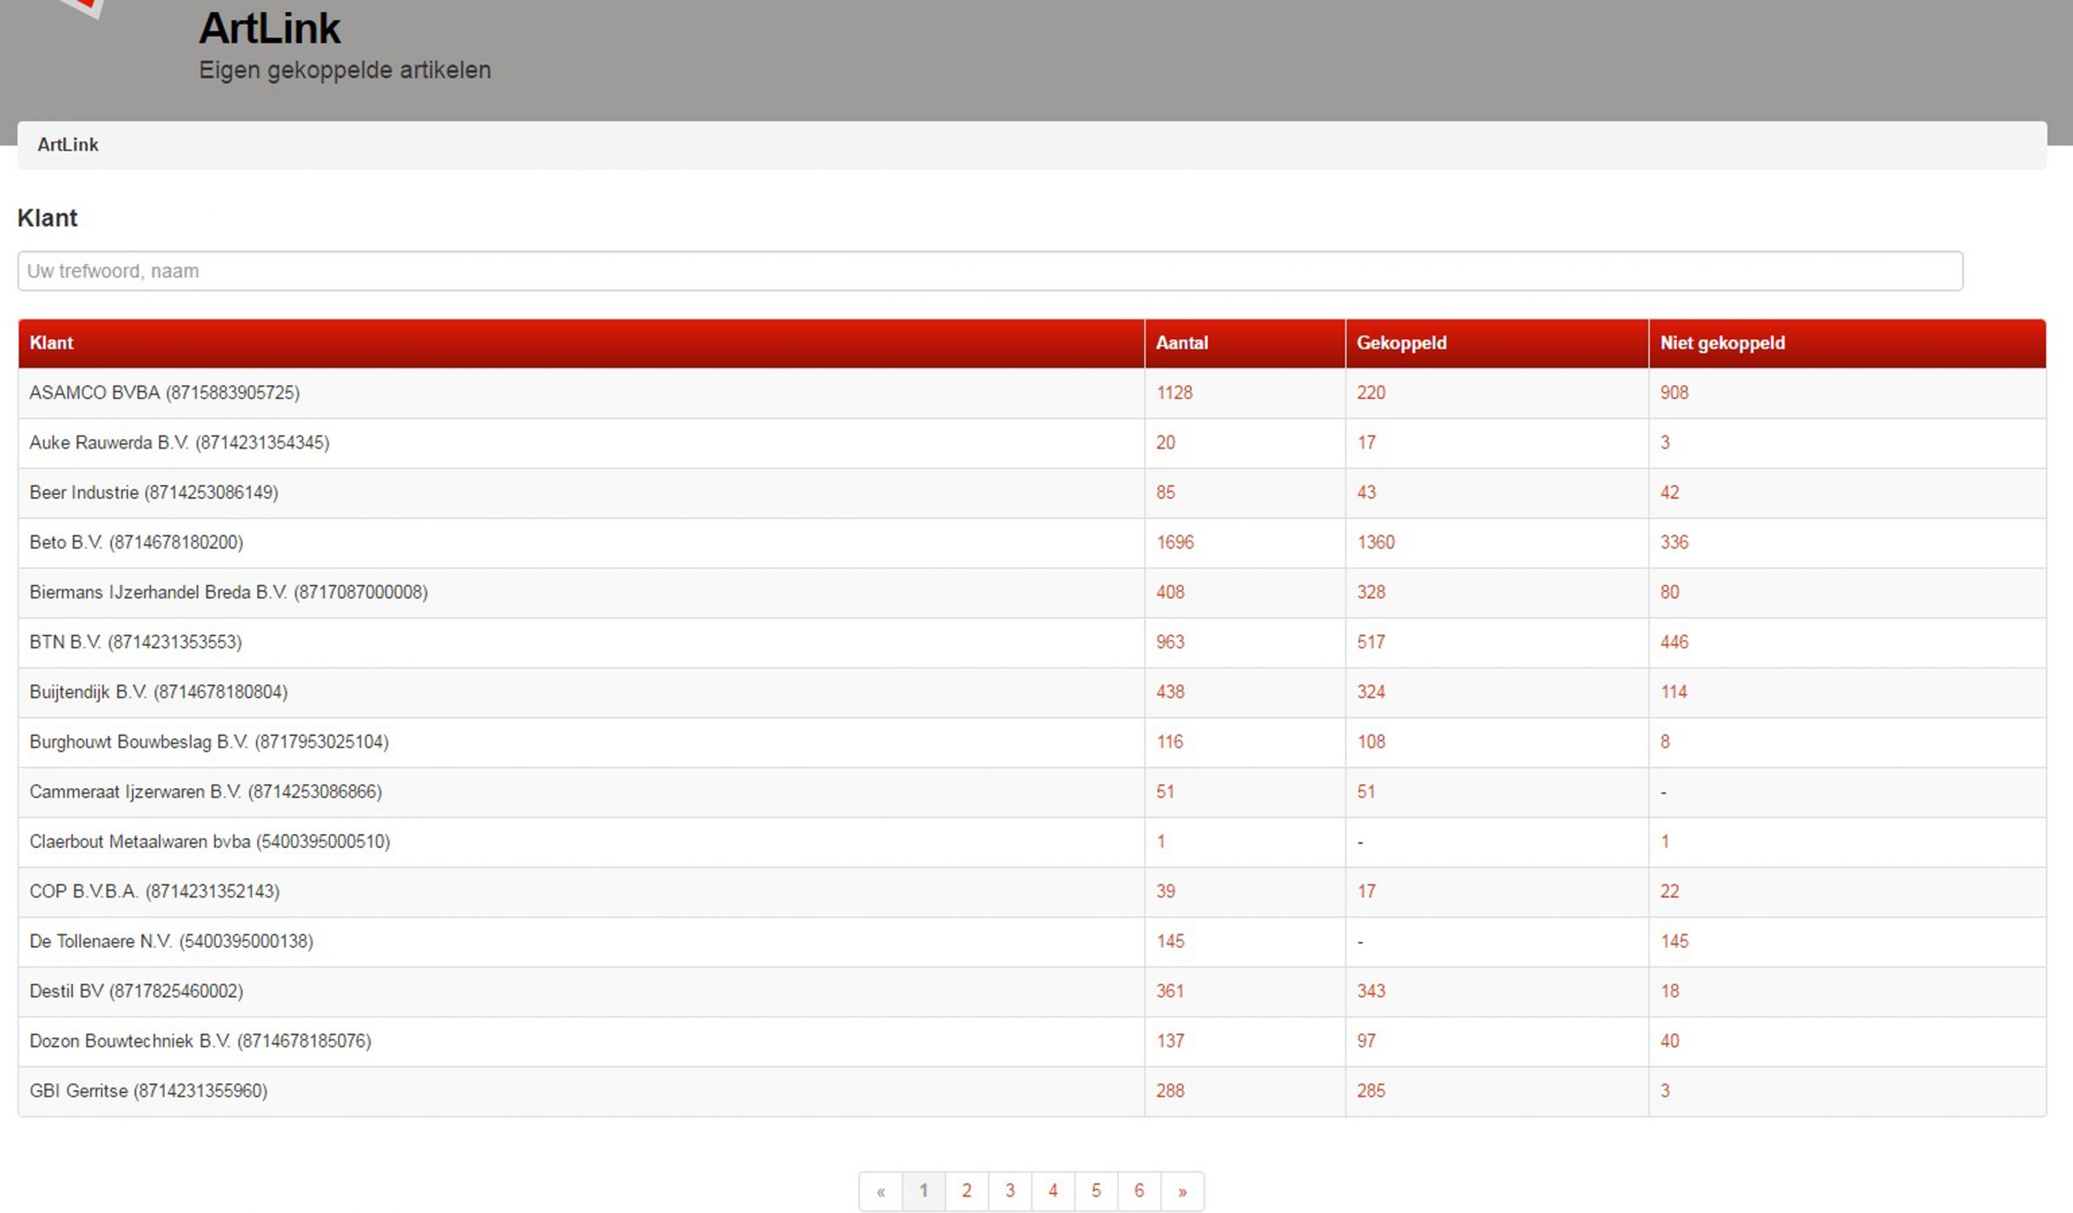This screenshot has width=2073, height=1213.
Task: Open Aantal value 963 for BTN
Action: (x=1170, y=642)
